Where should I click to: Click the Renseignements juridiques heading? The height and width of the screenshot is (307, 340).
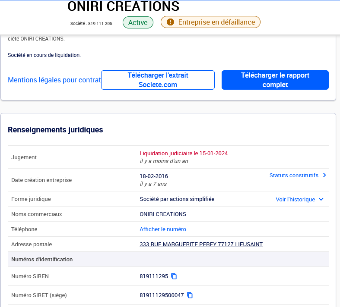(55, 130)
